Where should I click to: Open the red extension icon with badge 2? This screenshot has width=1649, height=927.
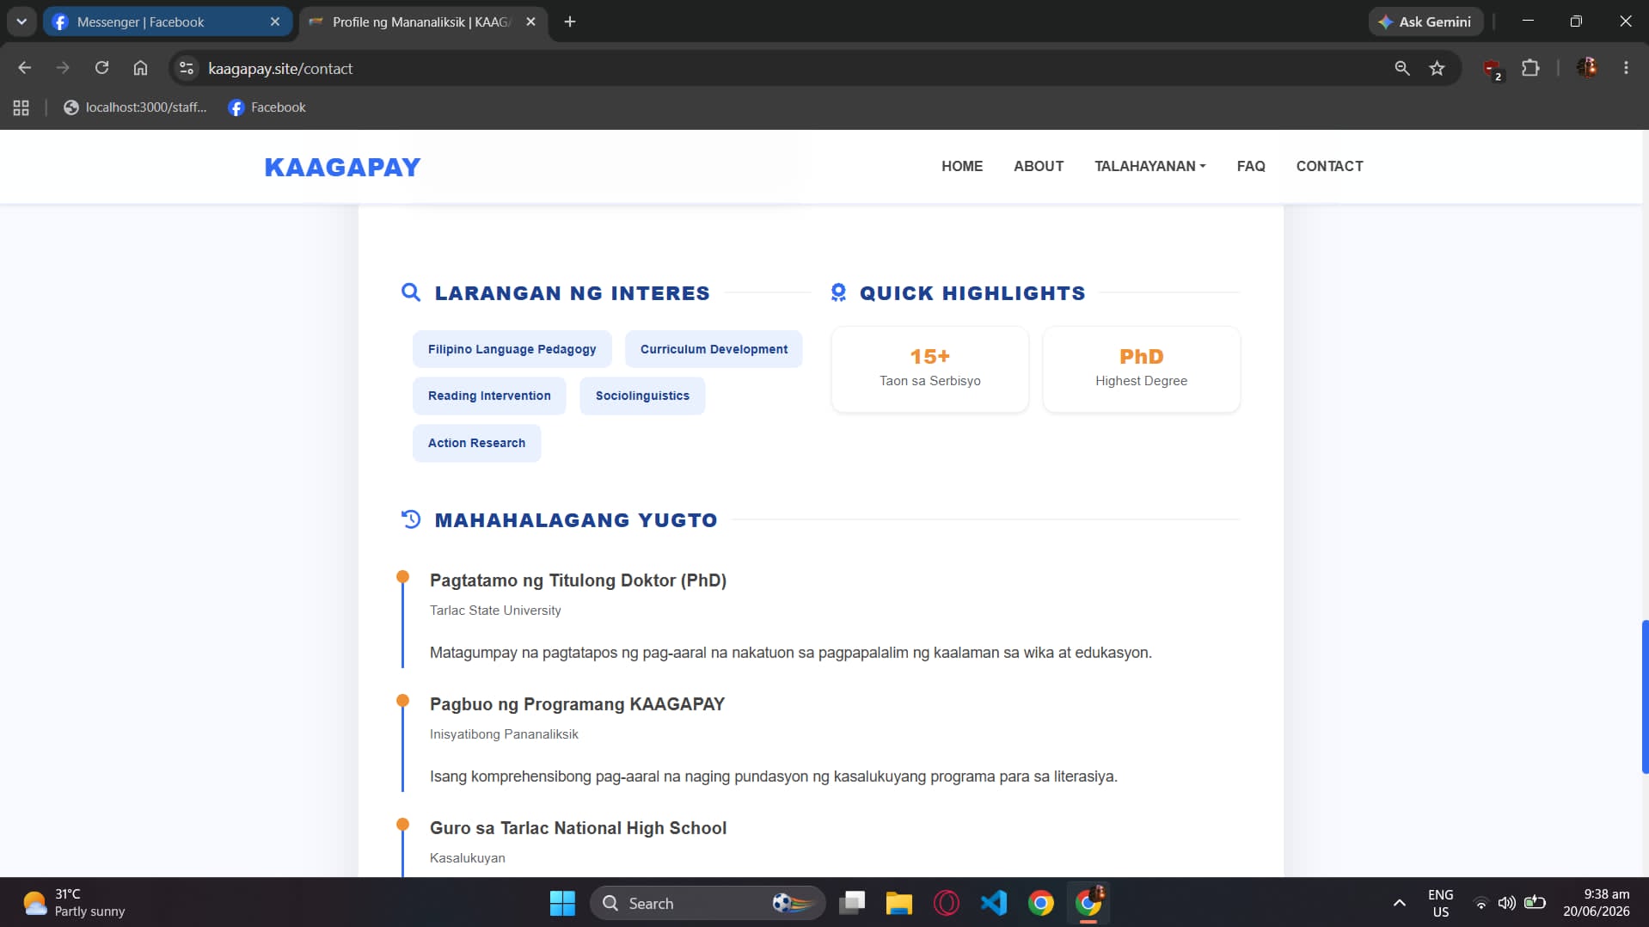pos(1493,69)
